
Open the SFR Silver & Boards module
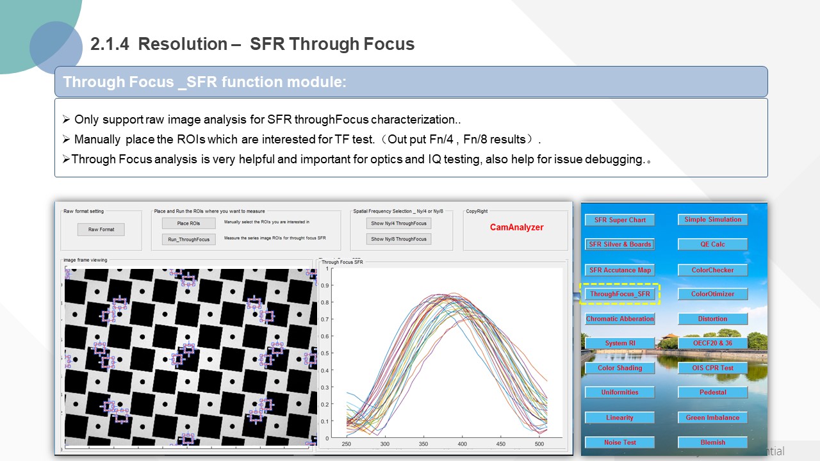point(619,244)
